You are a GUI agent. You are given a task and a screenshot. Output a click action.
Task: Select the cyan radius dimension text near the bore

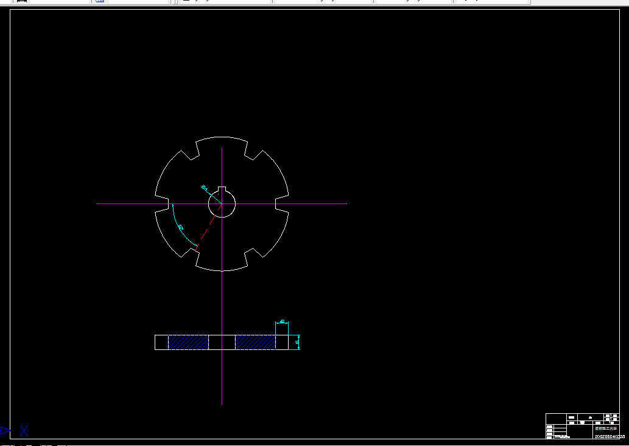tap(204, 187)
